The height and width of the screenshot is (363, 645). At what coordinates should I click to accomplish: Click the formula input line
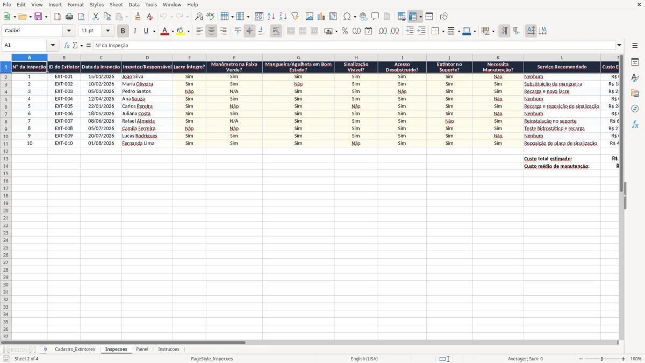click(354, 46)
